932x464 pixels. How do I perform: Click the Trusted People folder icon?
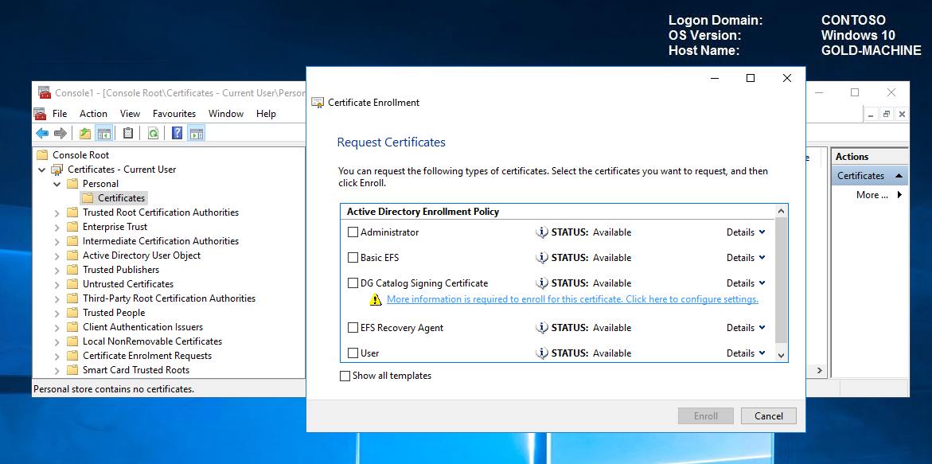click(72, 313)
